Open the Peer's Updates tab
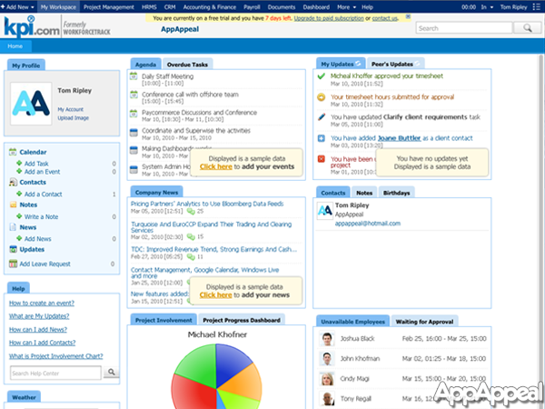The height and width of the screenshot is (409, 545). pos(393,65)
